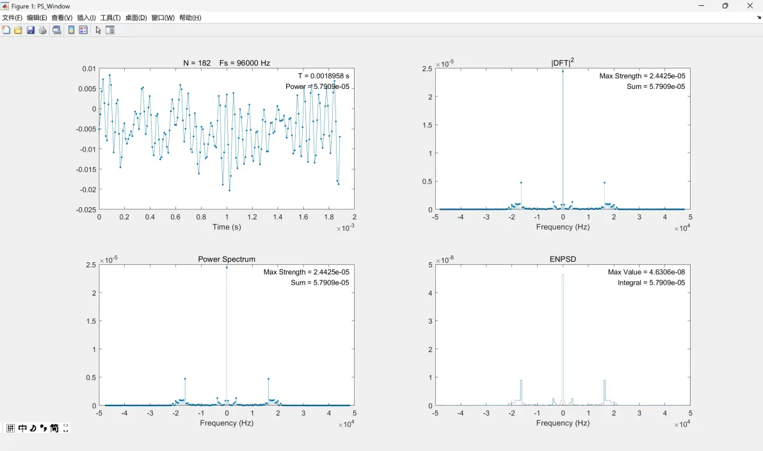The height and width of the screenshot is (451, 763).
Task: Toggle the Edit Plot arrow tool
Action: [98, 30]
